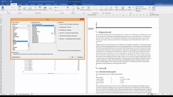Select 'Subject' in Feldnamen list
Screen dimensions: 173x97
pyautogui.click(x=15, y=43)
